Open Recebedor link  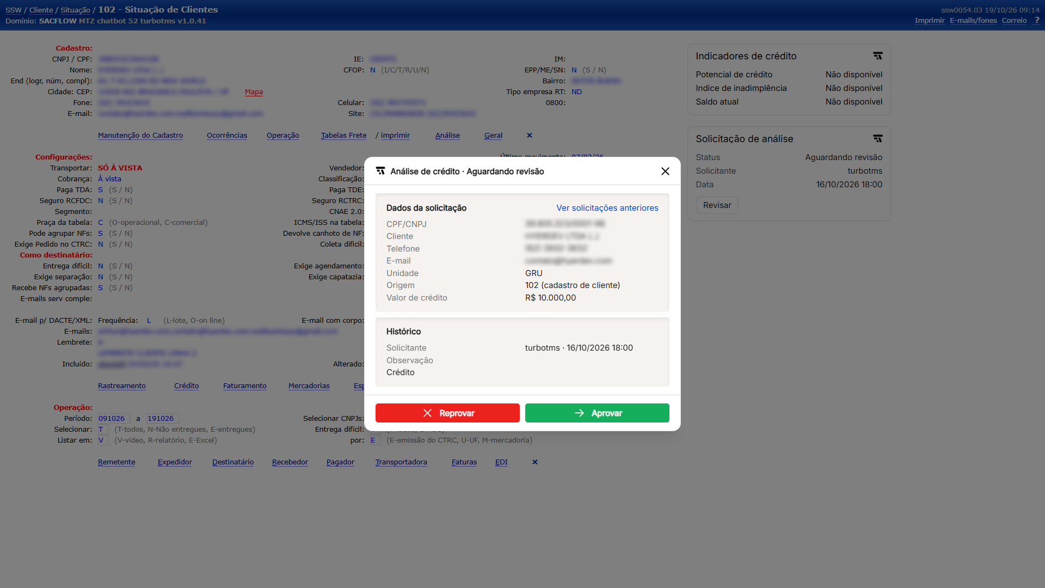click(290, 462)
